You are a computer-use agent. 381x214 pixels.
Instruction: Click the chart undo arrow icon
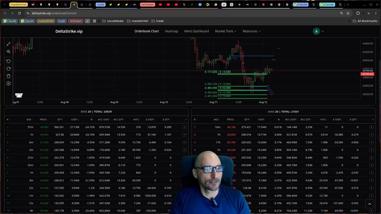click(x=9, y=61)
